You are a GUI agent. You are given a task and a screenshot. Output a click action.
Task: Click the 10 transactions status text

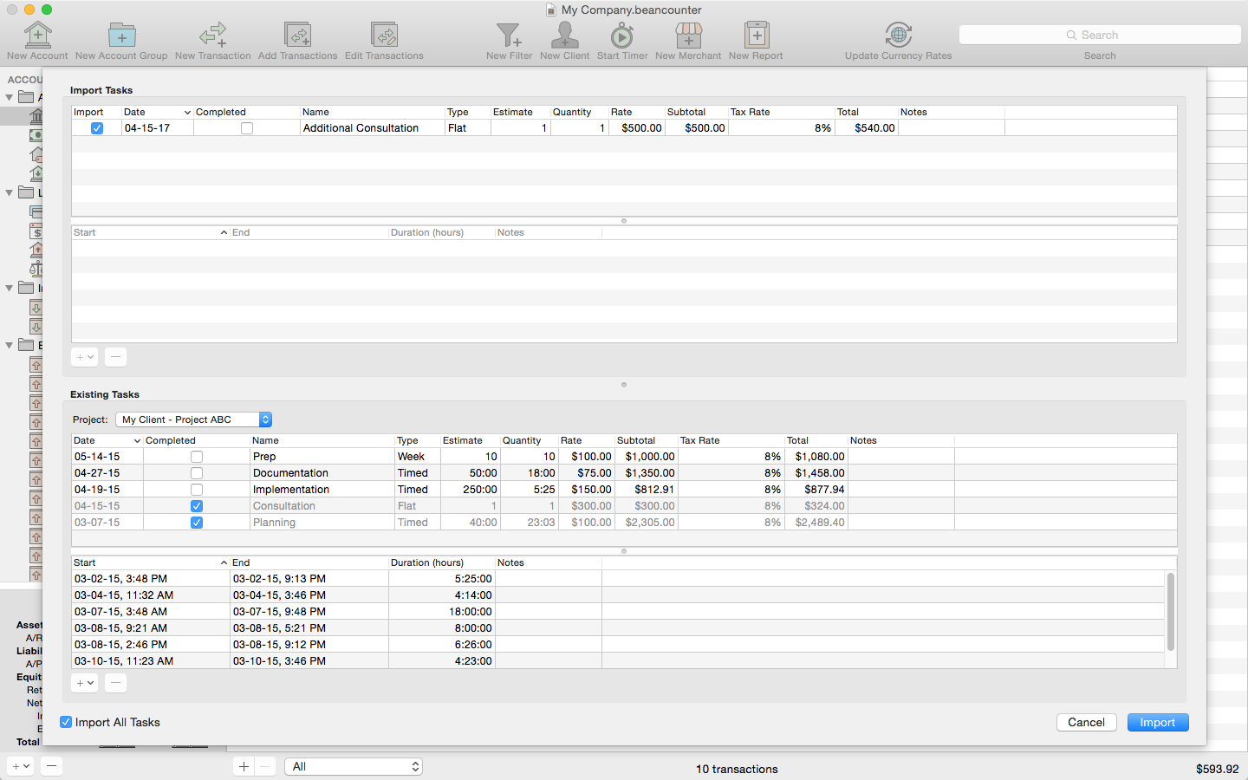coord(737,769)
